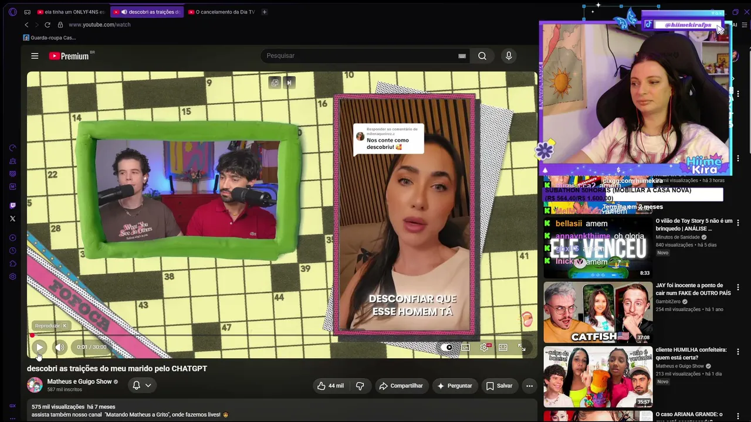Open the GX Corner gamepad icon

[28, 12]
